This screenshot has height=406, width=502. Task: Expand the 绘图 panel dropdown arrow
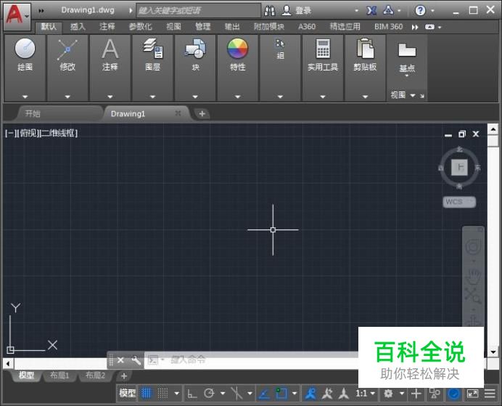click(25, 97)
